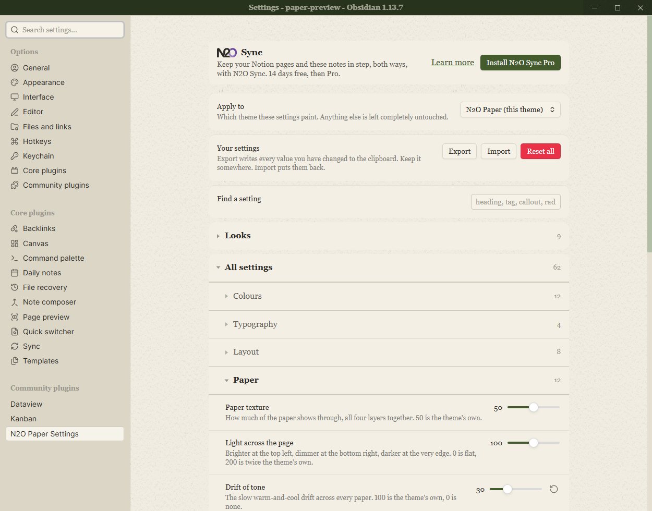Click the Sync refresh arrows icon
The image size is (652, 511).
[15, 346]
